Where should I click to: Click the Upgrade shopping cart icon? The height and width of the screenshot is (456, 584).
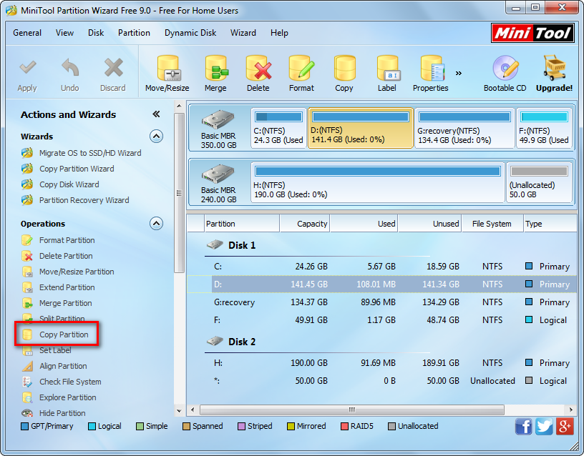point(554,68)
